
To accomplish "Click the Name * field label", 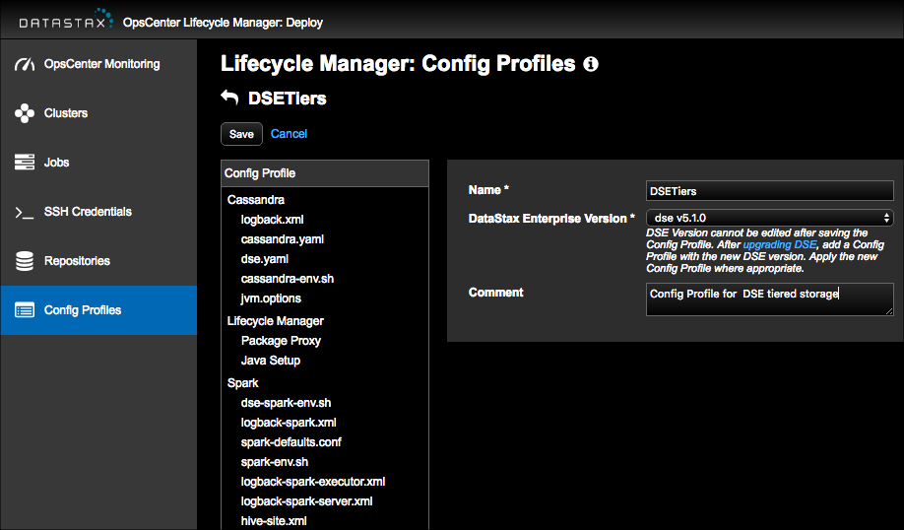I will click(x=488, y=190).
